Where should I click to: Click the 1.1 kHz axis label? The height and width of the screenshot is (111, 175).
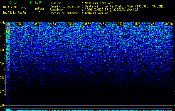coord(2,36)
